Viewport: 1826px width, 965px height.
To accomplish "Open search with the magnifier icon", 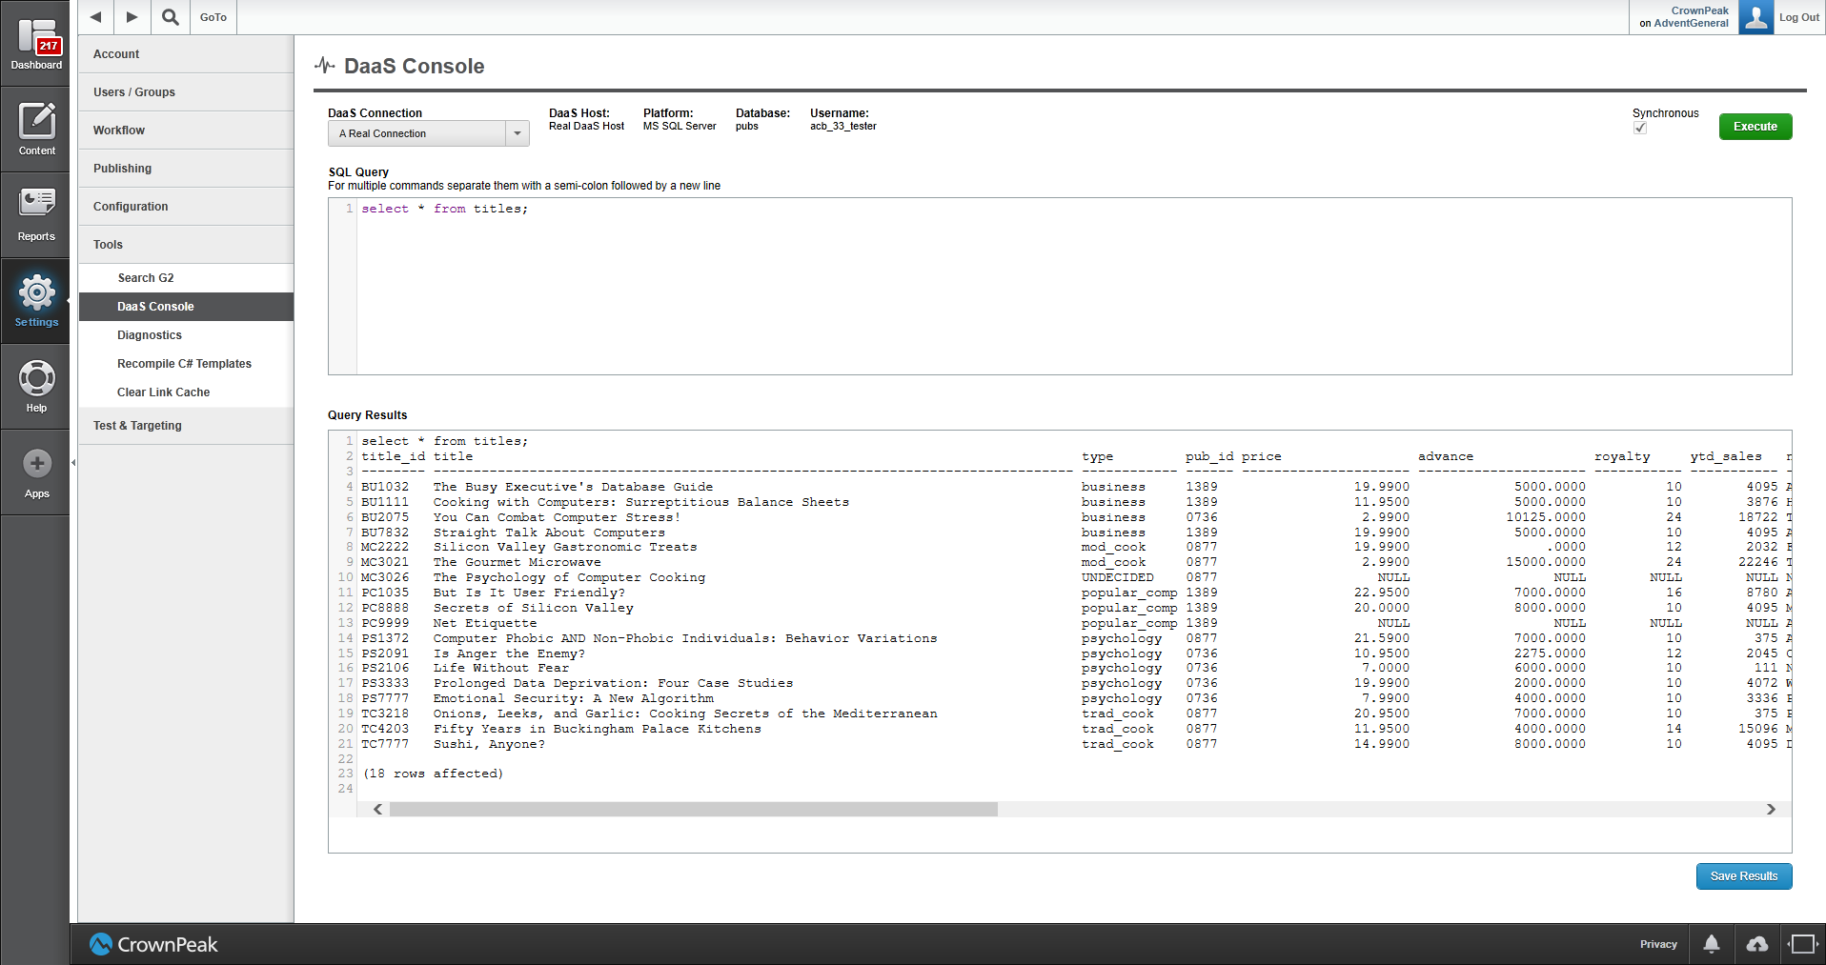I will pos(170,17).
